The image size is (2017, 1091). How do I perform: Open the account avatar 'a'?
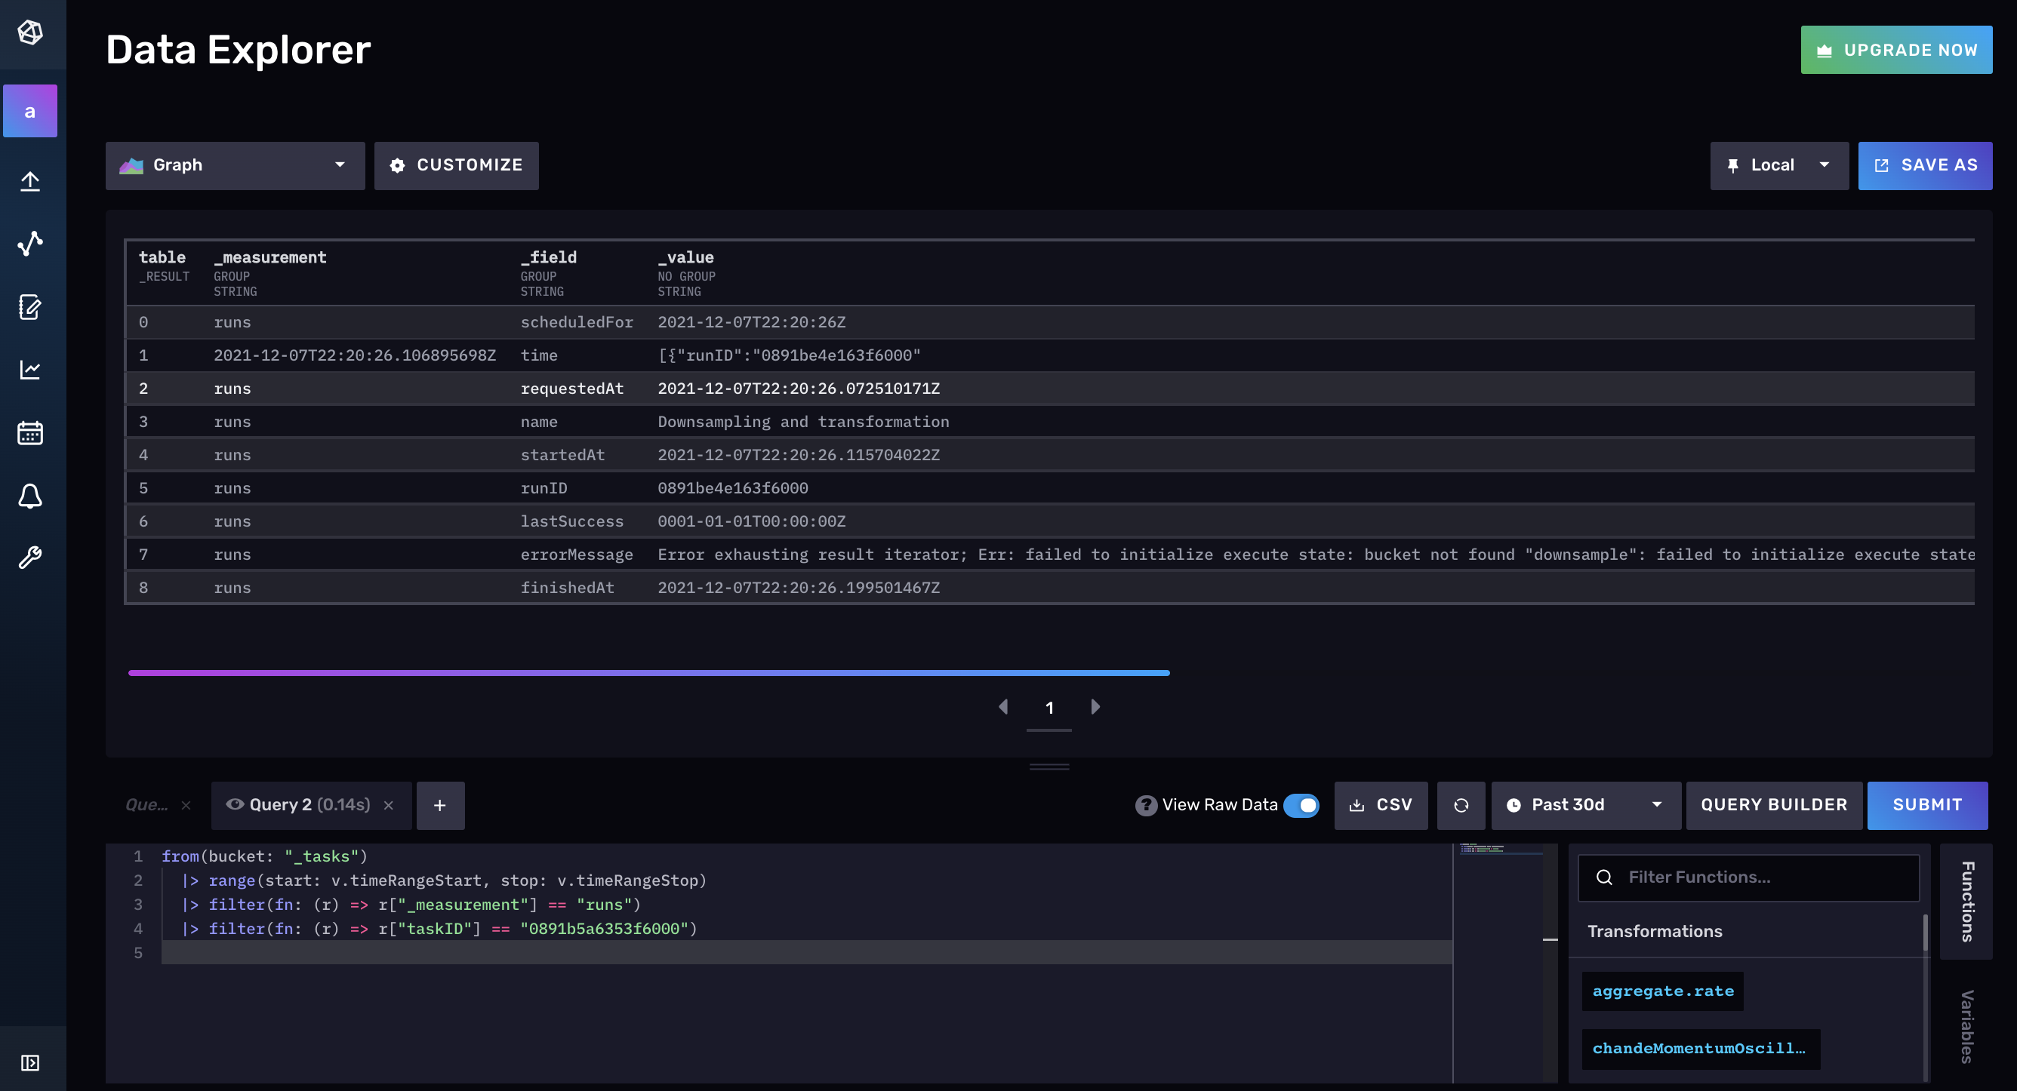[x=30, y=111]
